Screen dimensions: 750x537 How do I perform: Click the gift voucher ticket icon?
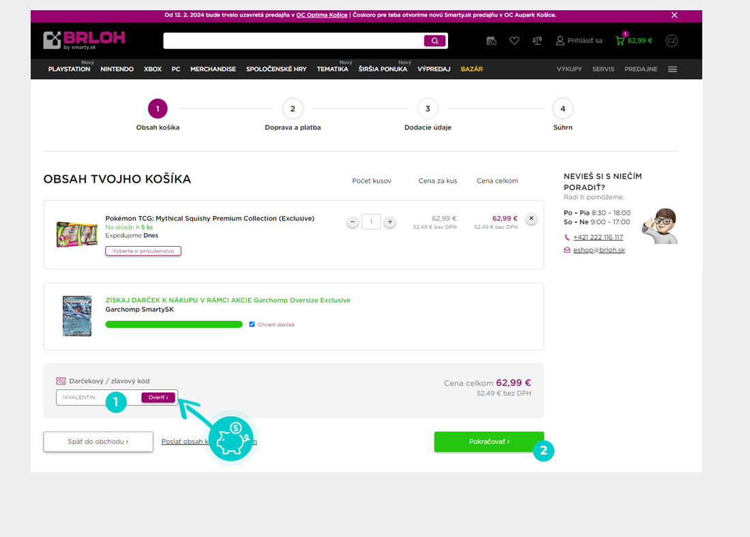(x=61, y=381)
